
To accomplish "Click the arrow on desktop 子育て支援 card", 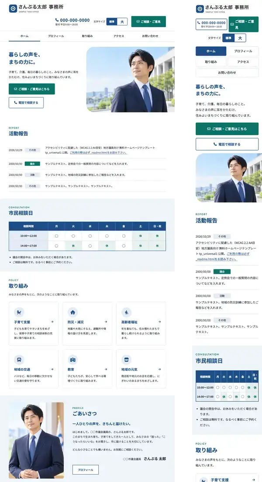I will coord(52,322).
